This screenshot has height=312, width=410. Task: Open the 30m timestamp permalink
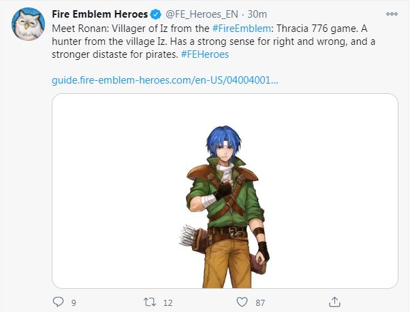pos(257,14)
